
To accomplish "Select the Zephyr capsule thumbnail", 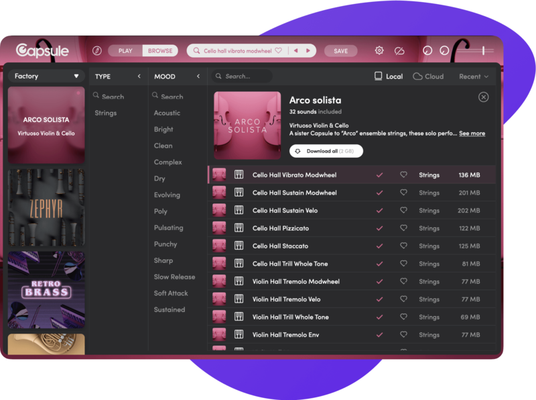I will tap(46, 207).
